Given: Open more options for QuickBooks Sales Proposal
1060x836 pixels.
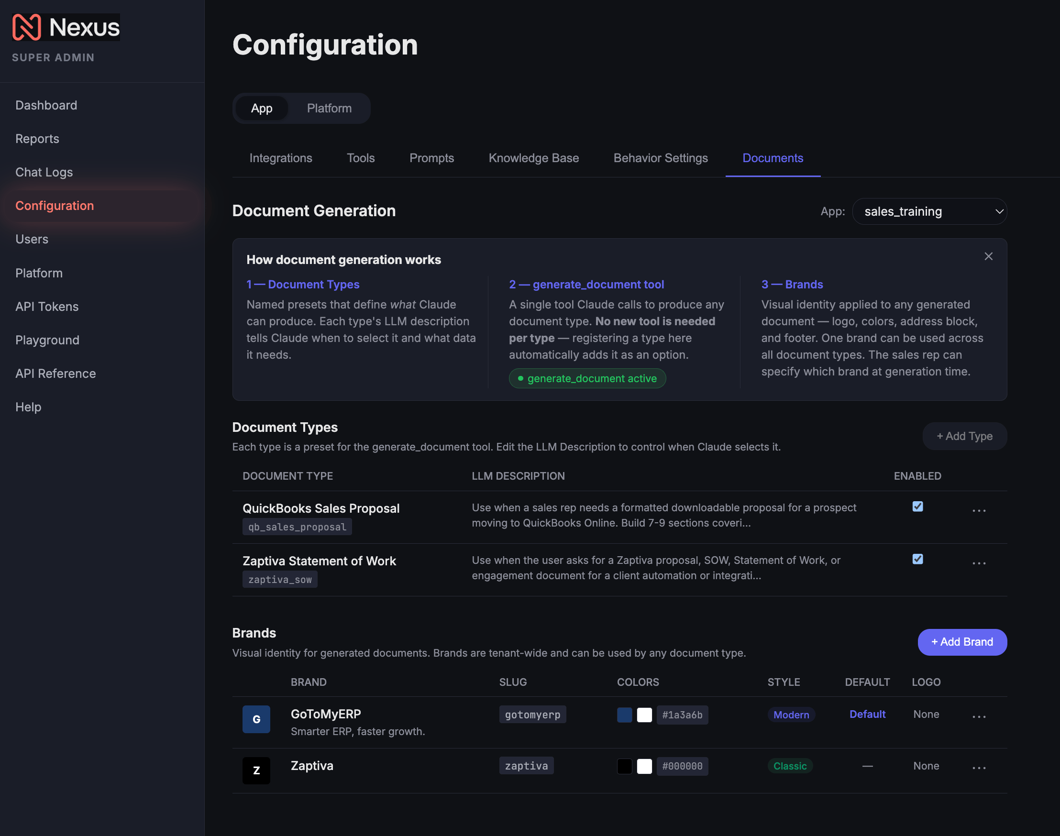Looking at the screenshot, I should [x=979, y=510].
